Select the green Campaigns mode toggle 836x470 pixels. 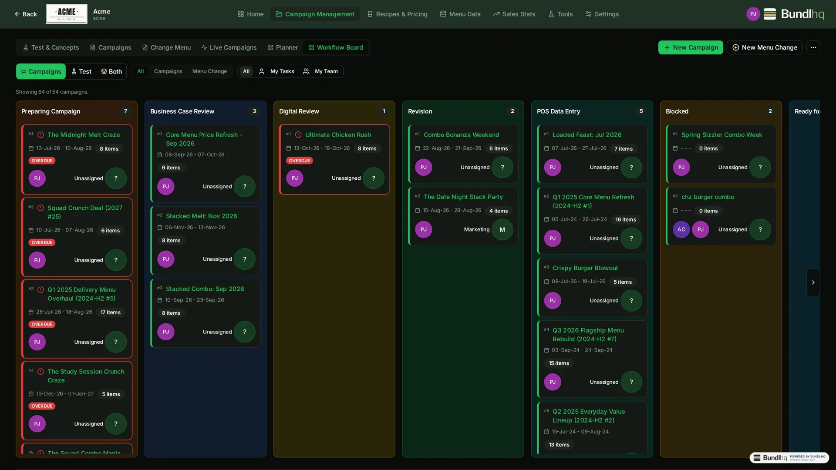41,71
